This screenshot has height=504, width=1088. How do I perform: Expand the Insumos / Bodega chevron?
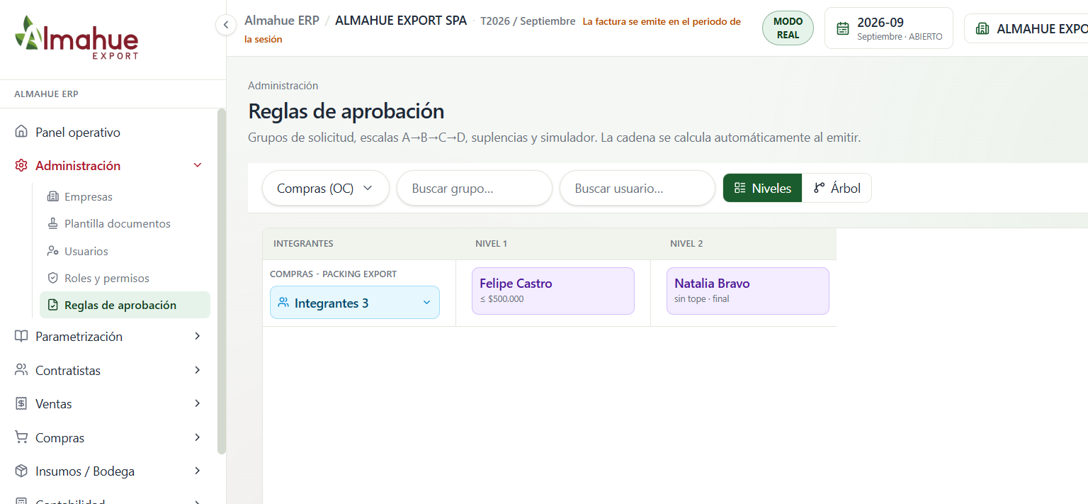198,471
